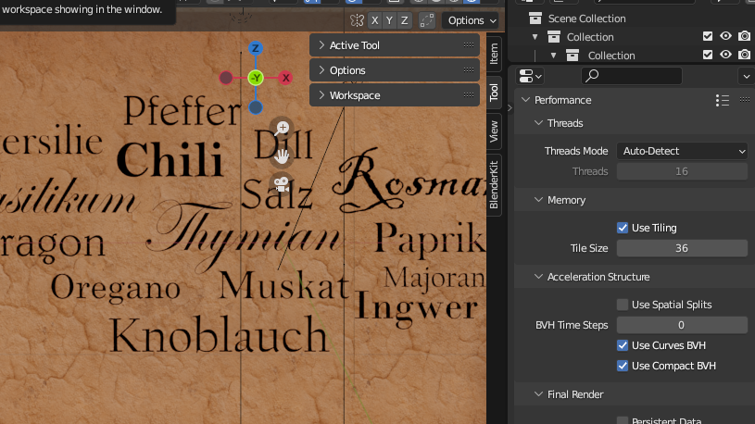This screenshot has height=424, width=755.
Task: Collapse the Performance panel
Action: [x=526, y=100]
